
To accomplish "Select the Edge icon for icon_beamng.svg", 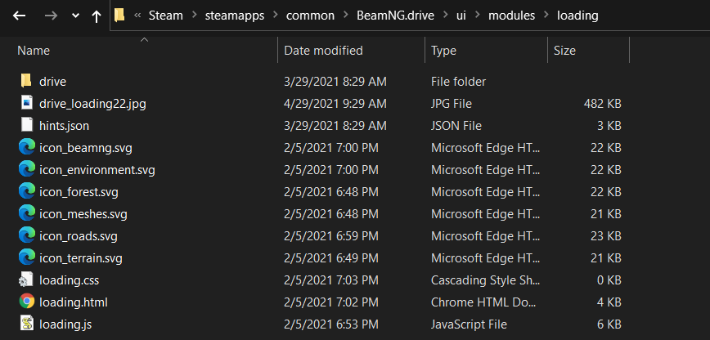I will 26,148.
